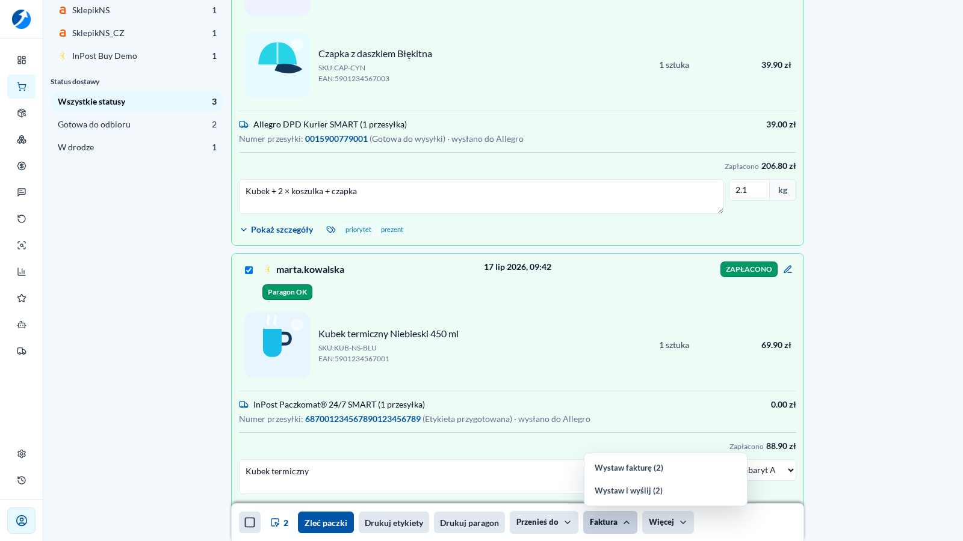Open the orders cart icon in sidebar
The image size is (963, 541).
pos(22,87)
